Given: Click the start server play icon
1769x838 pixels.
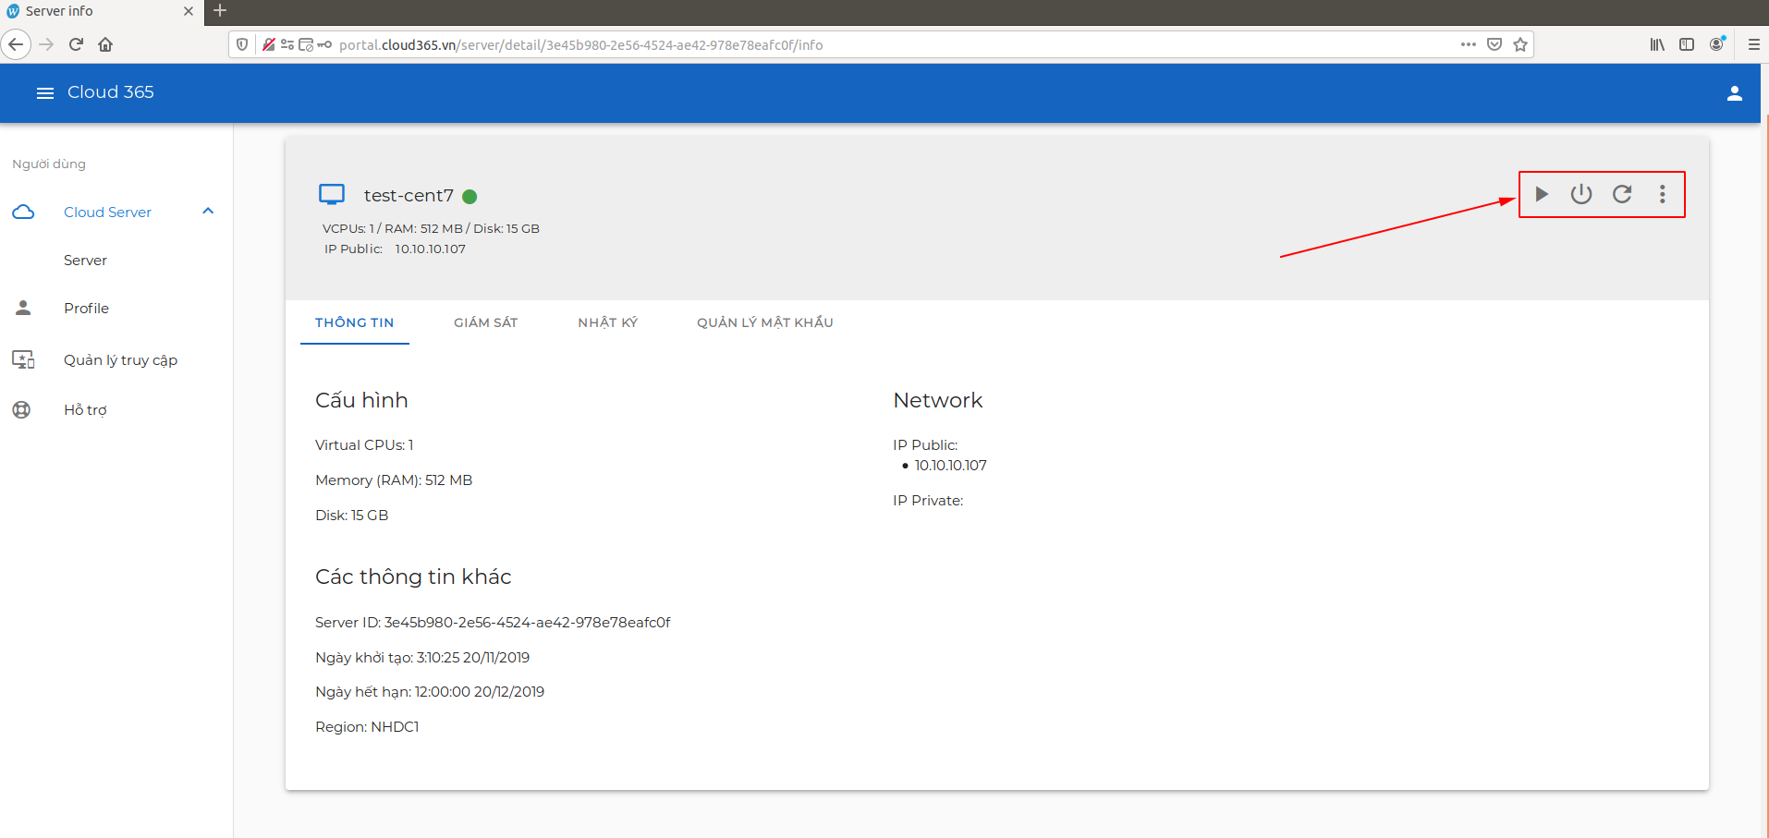Looking at the screenshot, I should click(x=1541, y=194).
